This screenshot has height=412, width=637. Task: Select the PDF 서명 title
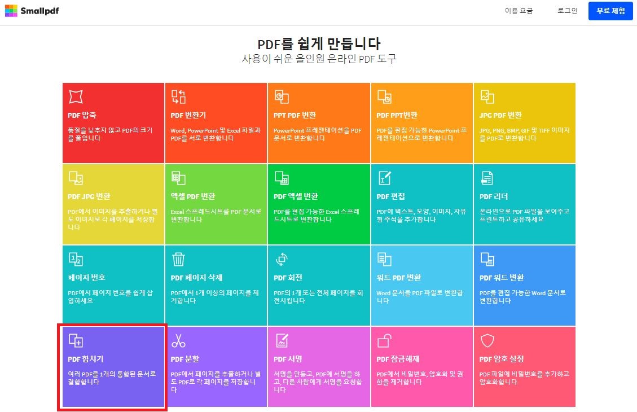(288, 359)
